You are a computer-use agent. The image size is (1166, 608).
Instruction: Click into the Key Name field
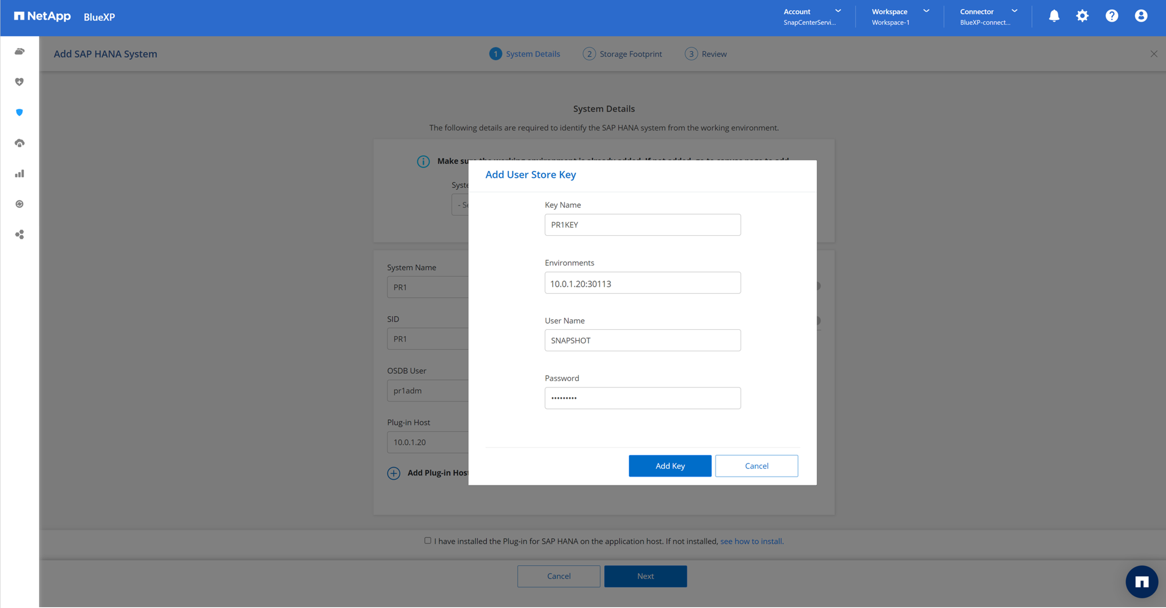pyautogui.click(x=642, y=225)
